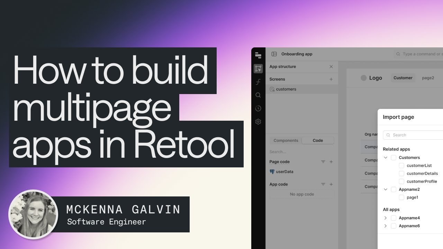Click the Import page Search field

point(413,135)
